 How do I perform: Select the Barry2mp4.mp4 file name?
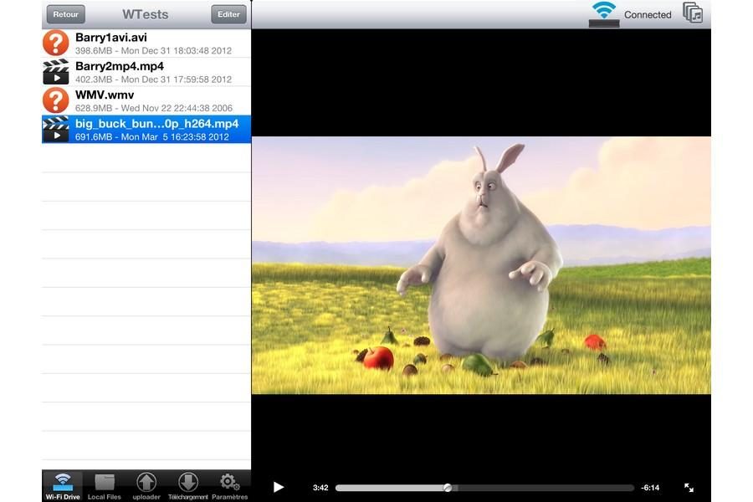(x=120, y=66)
